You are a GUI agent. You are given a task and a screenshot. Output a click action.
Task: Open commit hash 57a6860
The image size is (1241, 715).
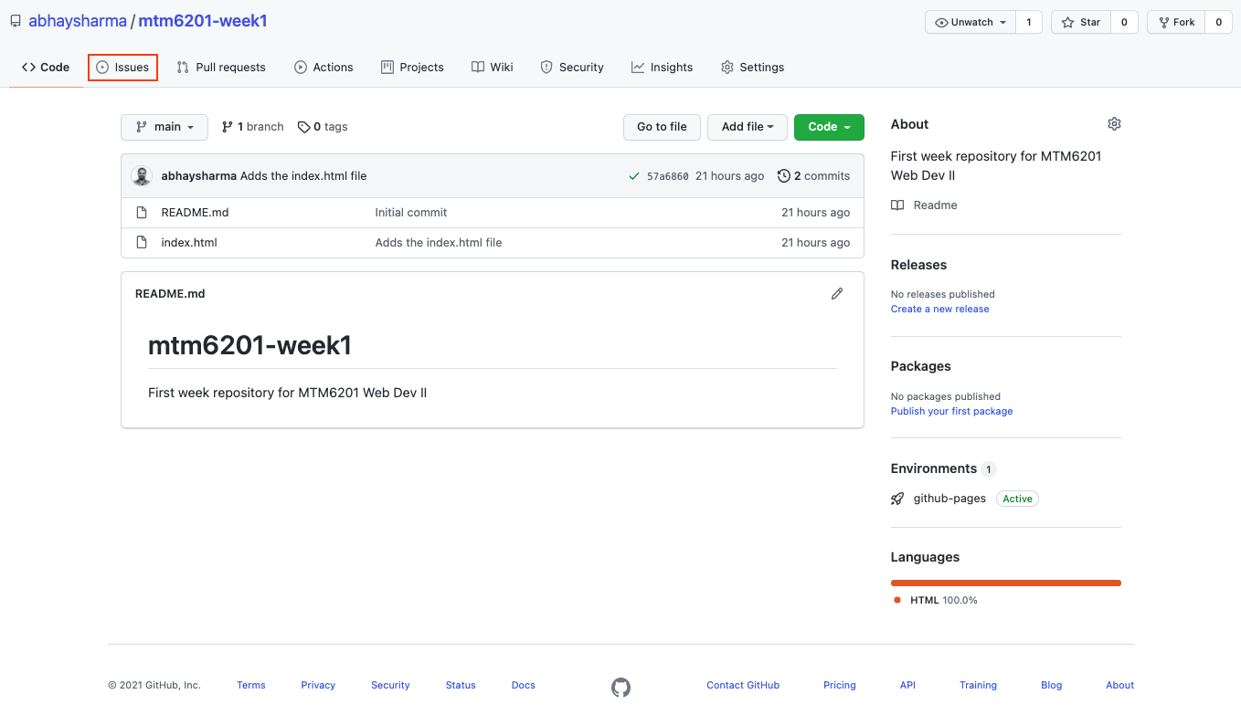pos(668,176)
